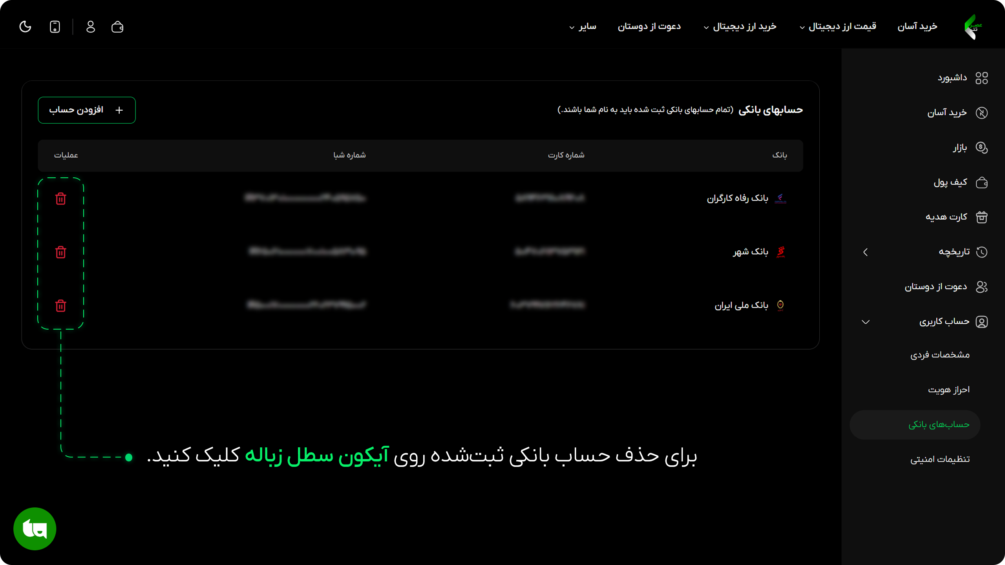Open the mobile app icon in header
The width and height of the screenshot is (1005, 565).
55,27
